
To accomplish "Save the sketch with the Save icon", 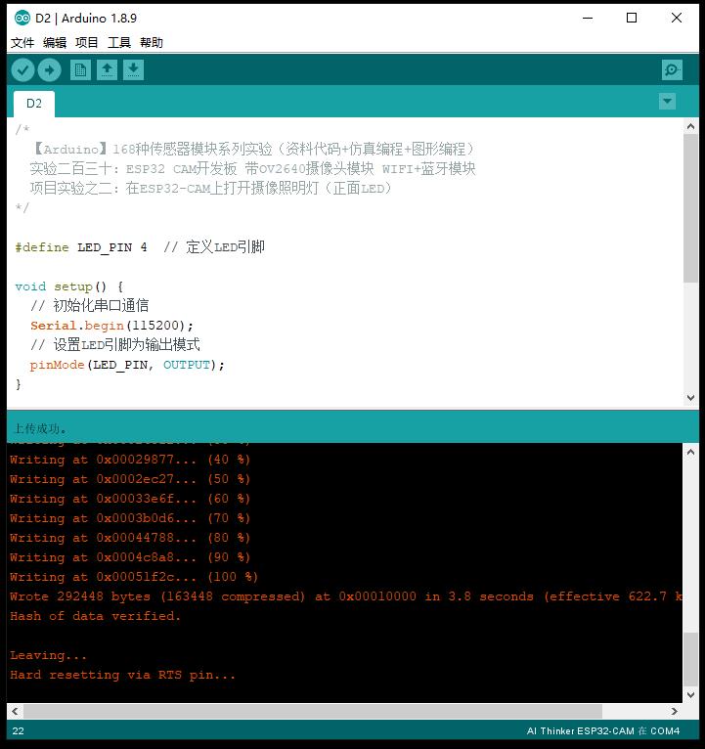I will coord(133,70).
